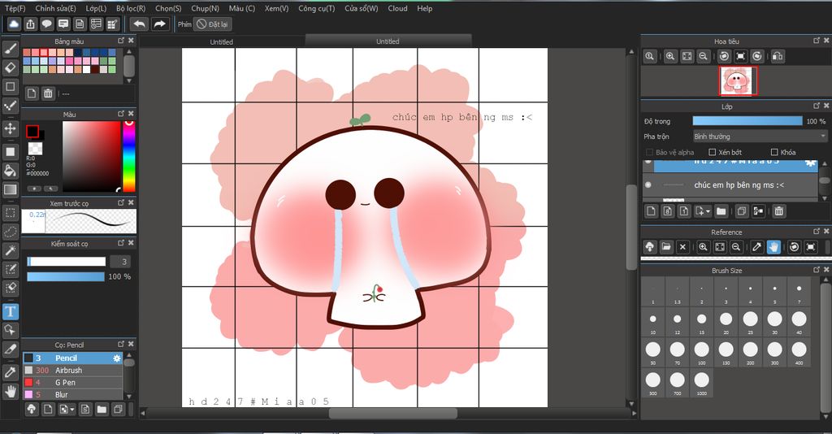Duplicate layer in Lớp panel

(742, 211)
